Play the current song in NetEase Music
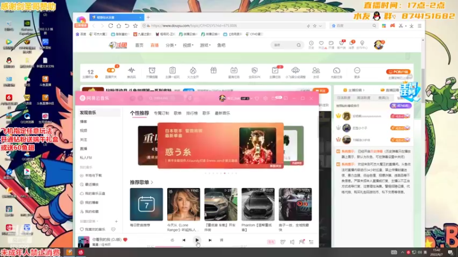458x257 pixels. tap(197, 240)
